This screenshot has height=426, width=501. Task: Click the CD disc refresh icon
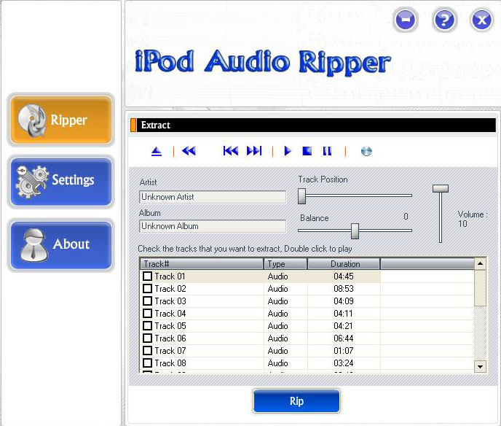366,151
